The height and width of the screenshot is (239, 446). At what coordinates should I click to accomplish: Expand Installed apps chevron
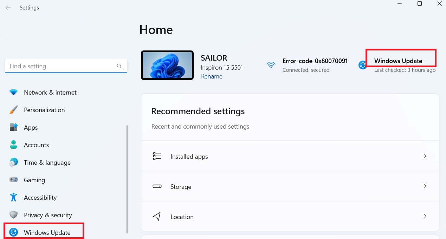(425, 156)
